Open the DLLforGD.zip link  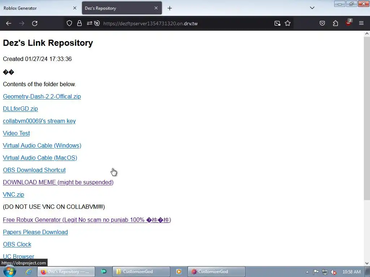click(20, 109)
